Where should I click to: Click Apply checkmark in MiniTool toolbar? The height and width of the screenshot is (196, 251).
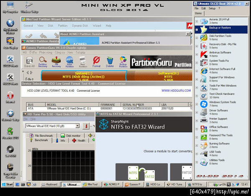click(29, 36)
